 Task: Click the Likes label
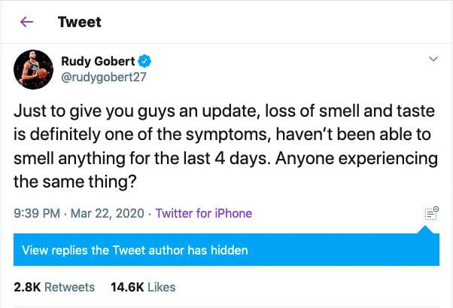[x=162, y=287]
